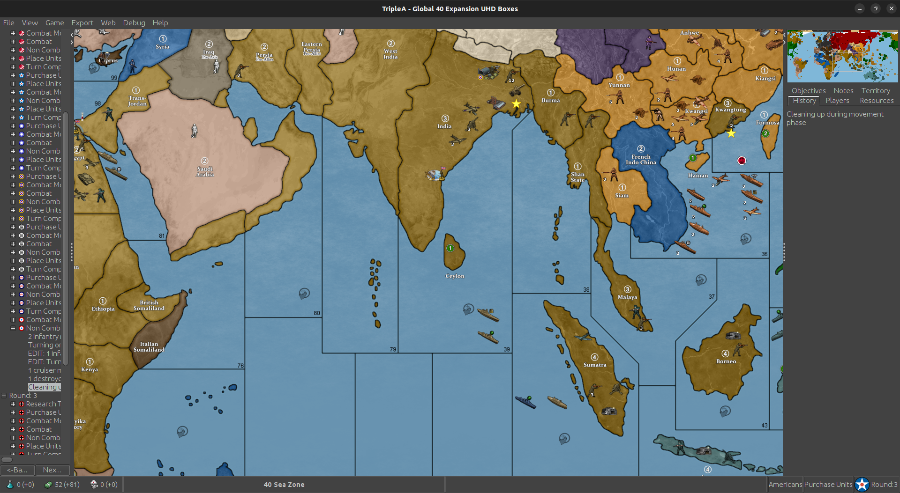Viewport: 900px width, 493px height.
Task: Expand the Japanese Non Comb node
Action: (x=13, y=50)
